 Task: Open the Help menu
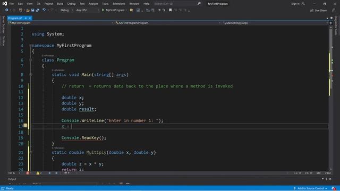tap(147, 4)
